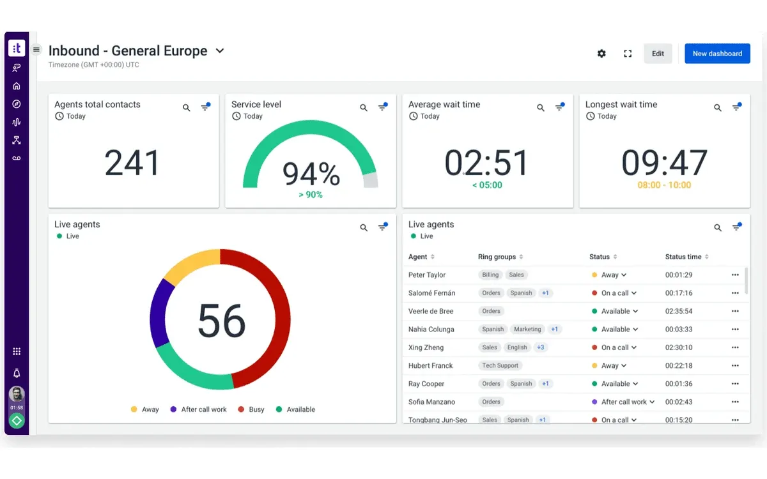Click the Tech Support ring group tag

tap(500, 366)
